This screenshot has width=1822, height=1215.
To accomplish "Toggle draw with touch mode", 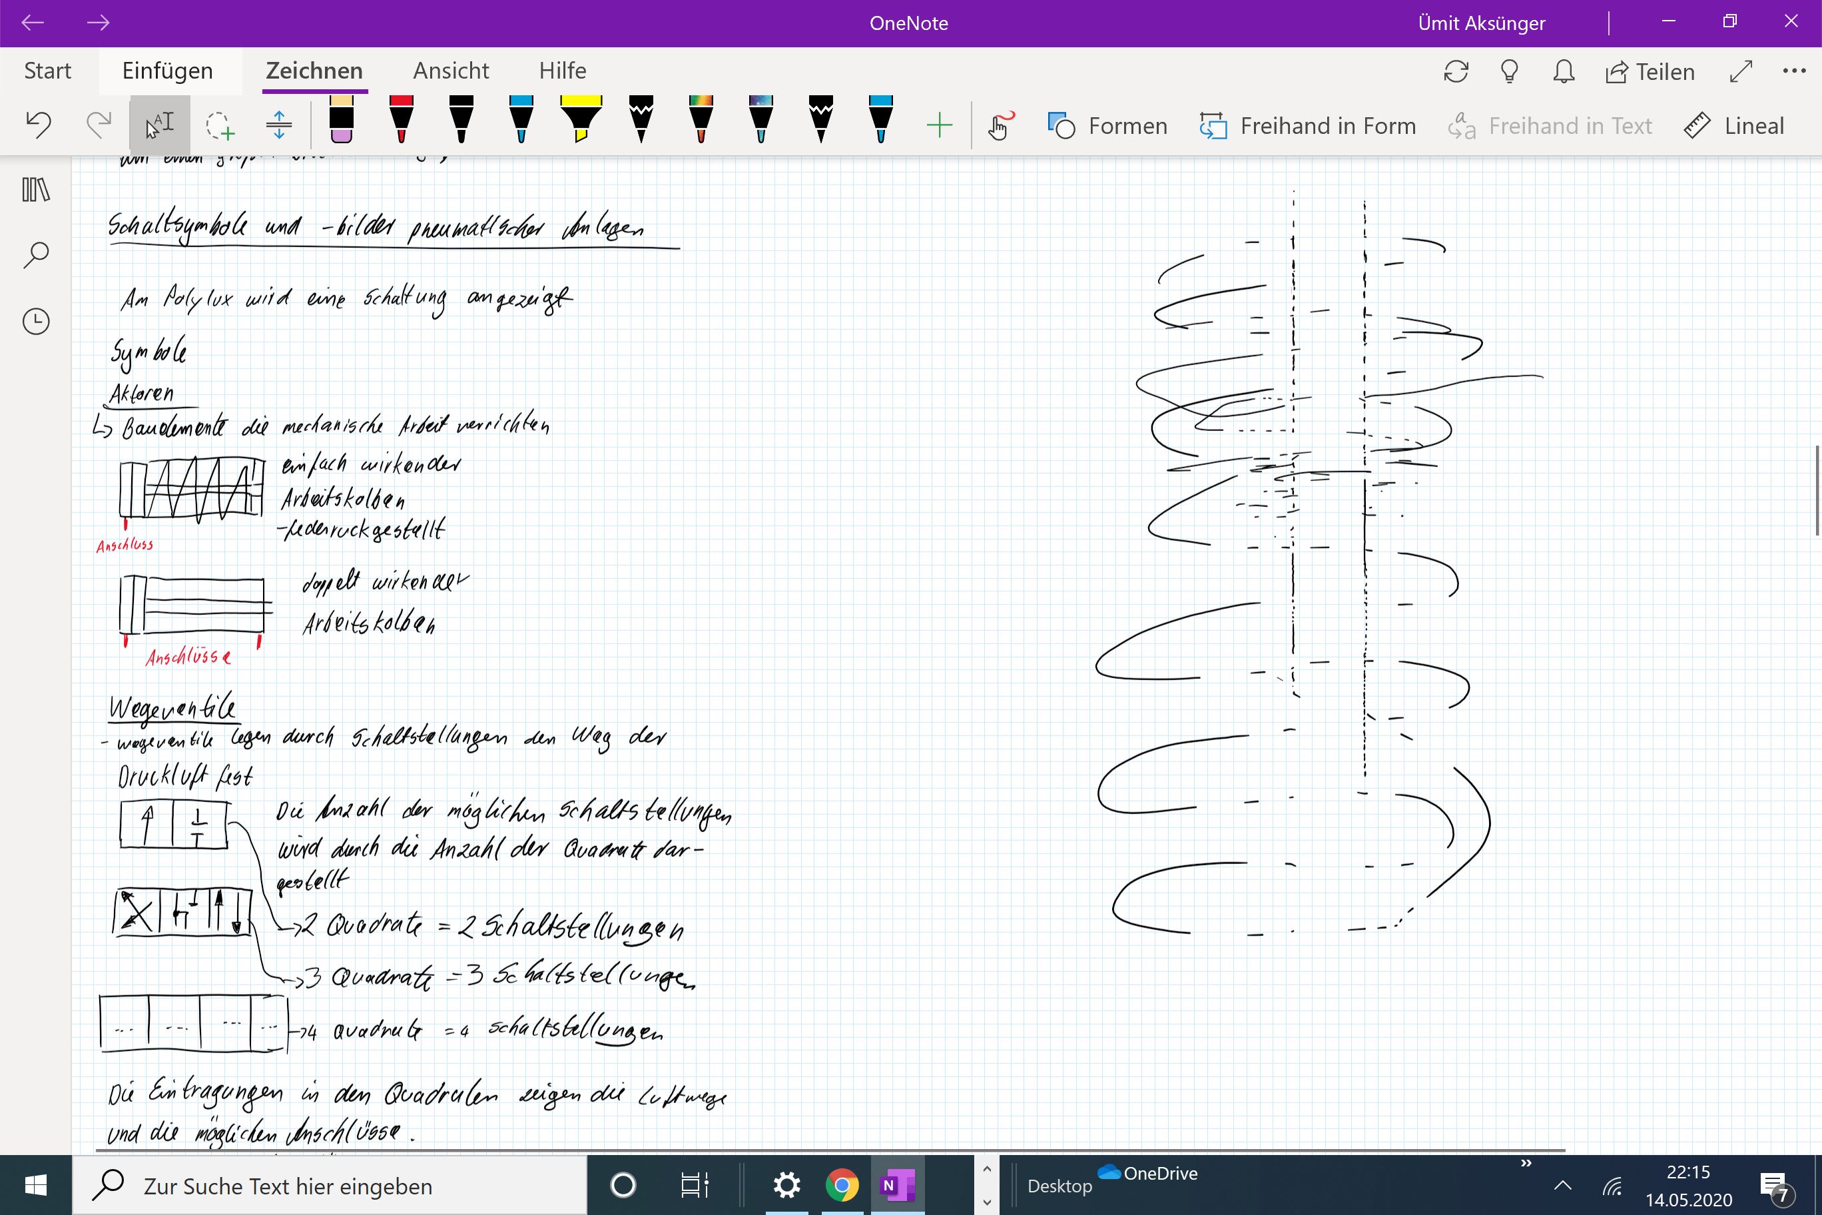I will click(1000, 125).
